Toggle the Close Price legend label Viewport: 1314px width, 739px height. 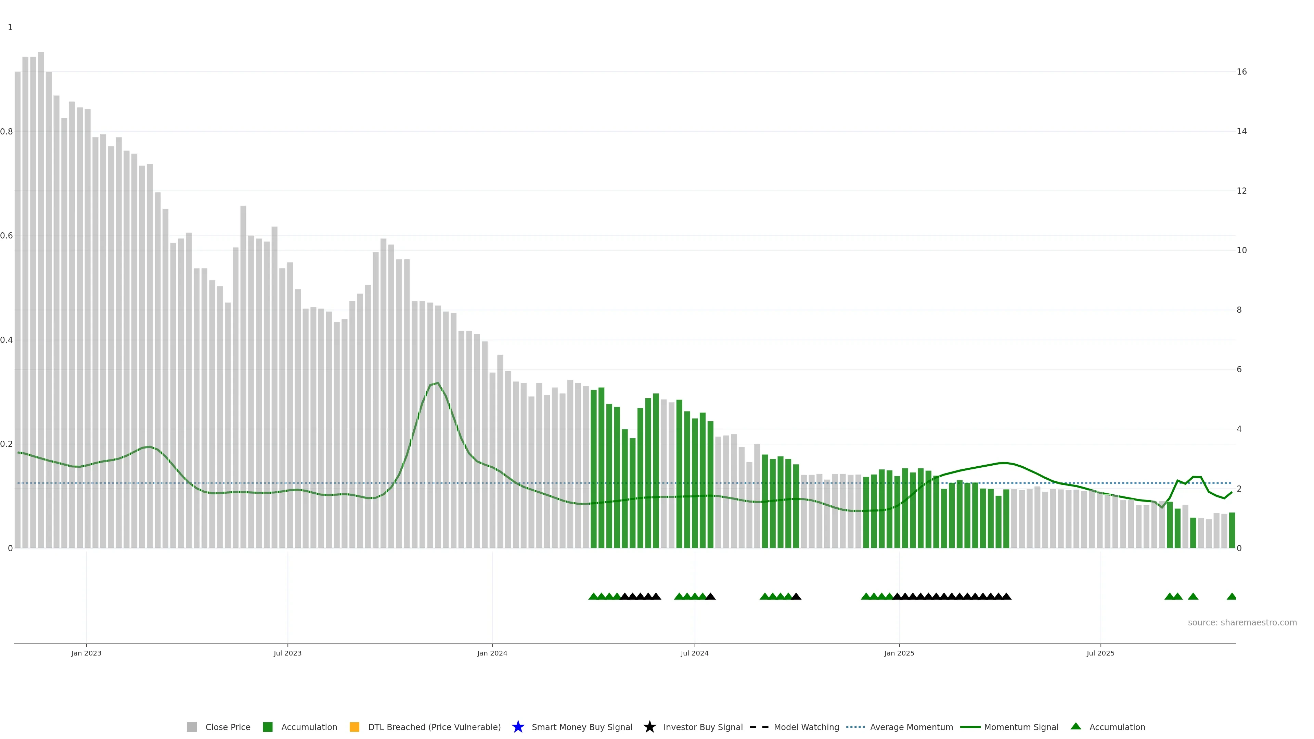click(x=228, y=727)
